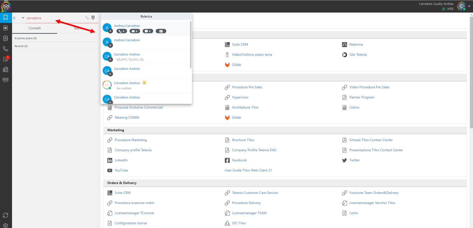The image size is (473, 228).
Task: Expand the In primo piano (0) group
Action: click(x=55, y=38)
